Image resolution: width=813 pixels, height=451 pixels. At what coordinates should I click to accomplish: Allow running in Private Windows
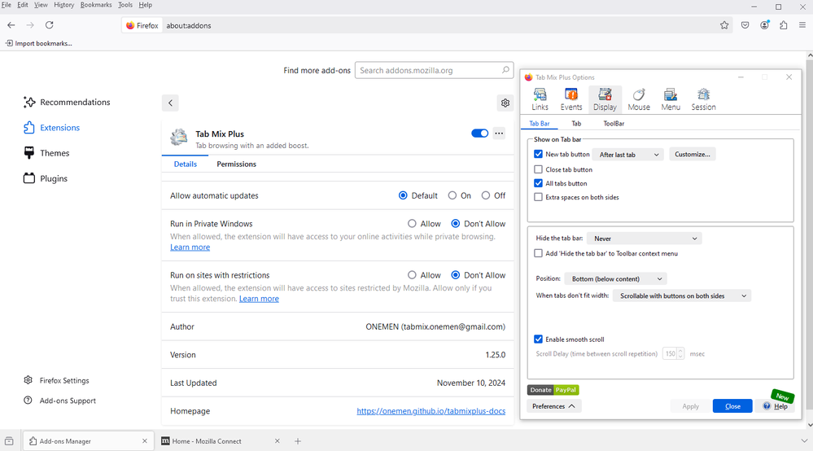[412, 223]
